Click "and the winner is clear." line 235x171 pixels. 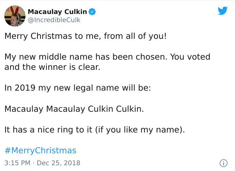[52, 67]
